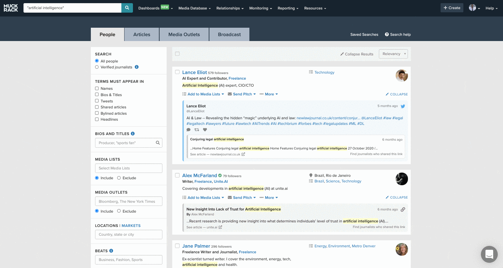Expand Add to Media Lists for Lance Eliot
503x268 pixels.
coord(203,94)
